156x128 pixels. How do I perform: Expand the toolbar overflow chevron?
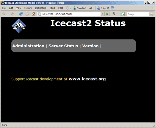(x=152, y=8)
